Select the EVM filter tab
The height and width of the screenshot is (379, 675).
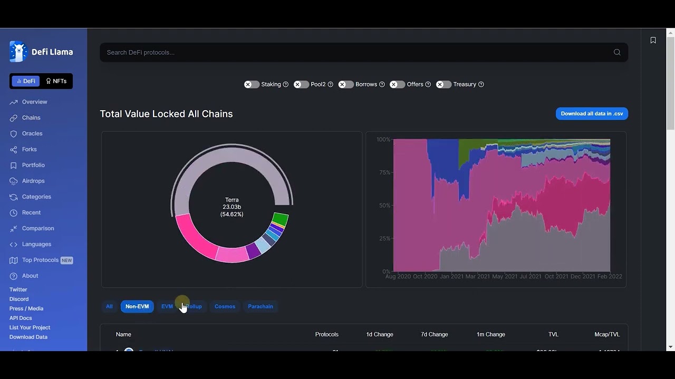(167, 306)
